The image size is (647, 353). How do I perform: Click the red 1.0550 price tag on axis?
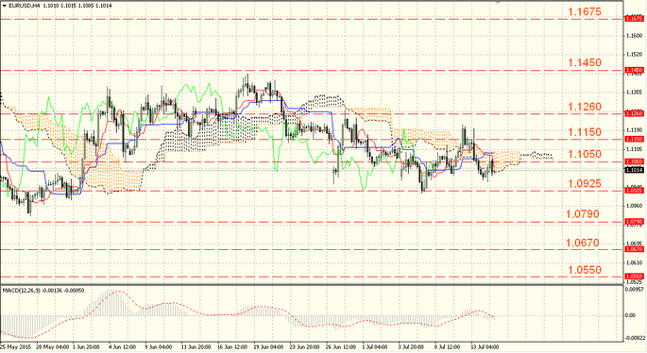[x=635, y=277]
